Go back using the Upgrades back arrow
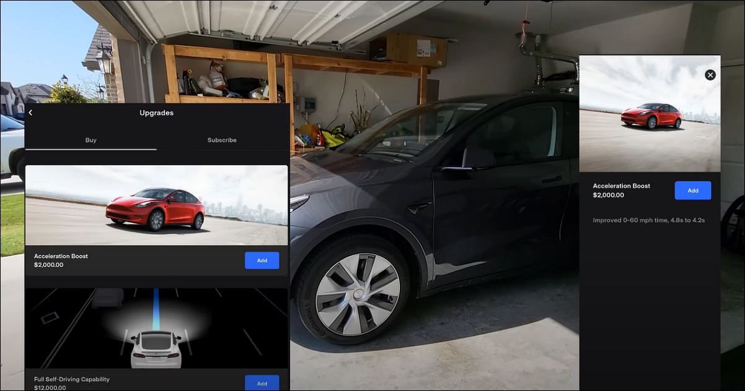745x391 pixels. point(30,113)
